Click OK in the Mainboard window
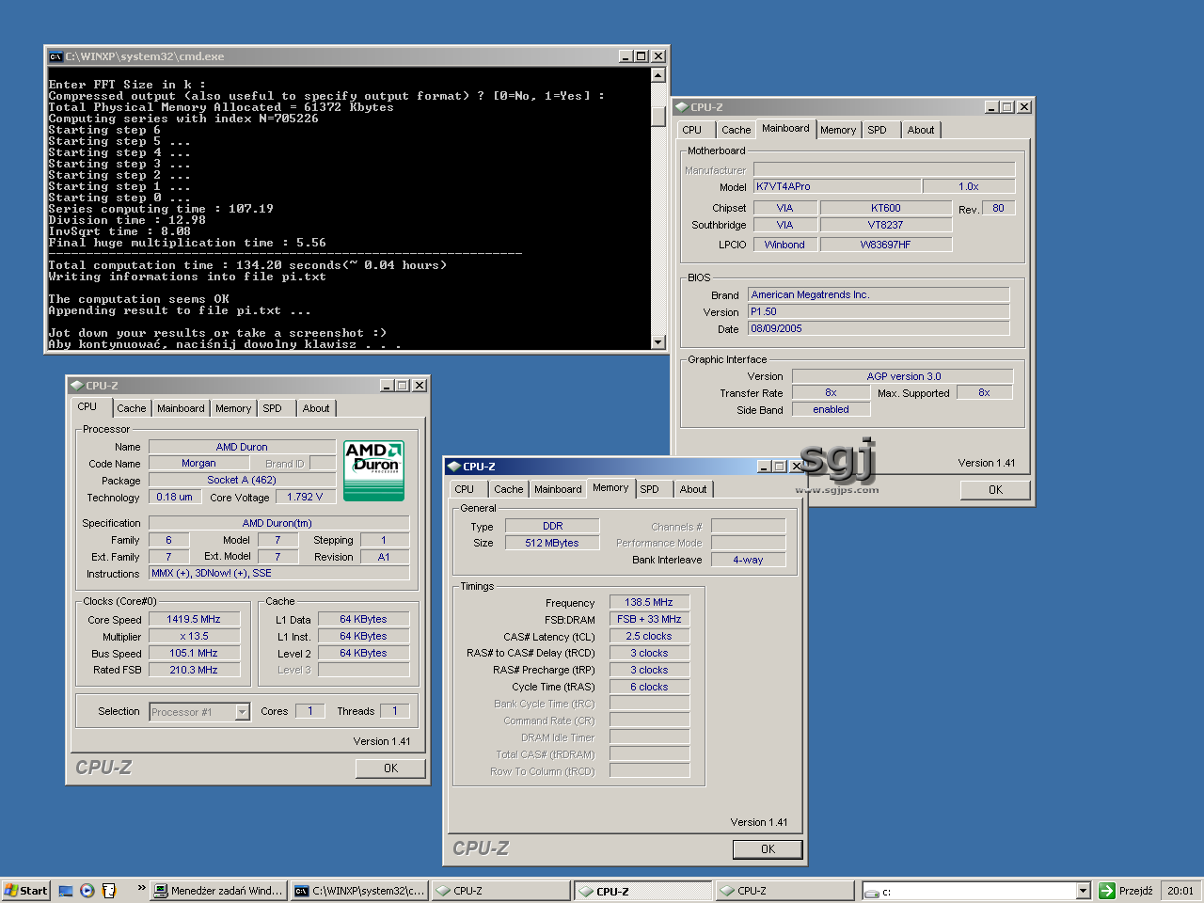 pyautogui.click(x=995, y=490)
